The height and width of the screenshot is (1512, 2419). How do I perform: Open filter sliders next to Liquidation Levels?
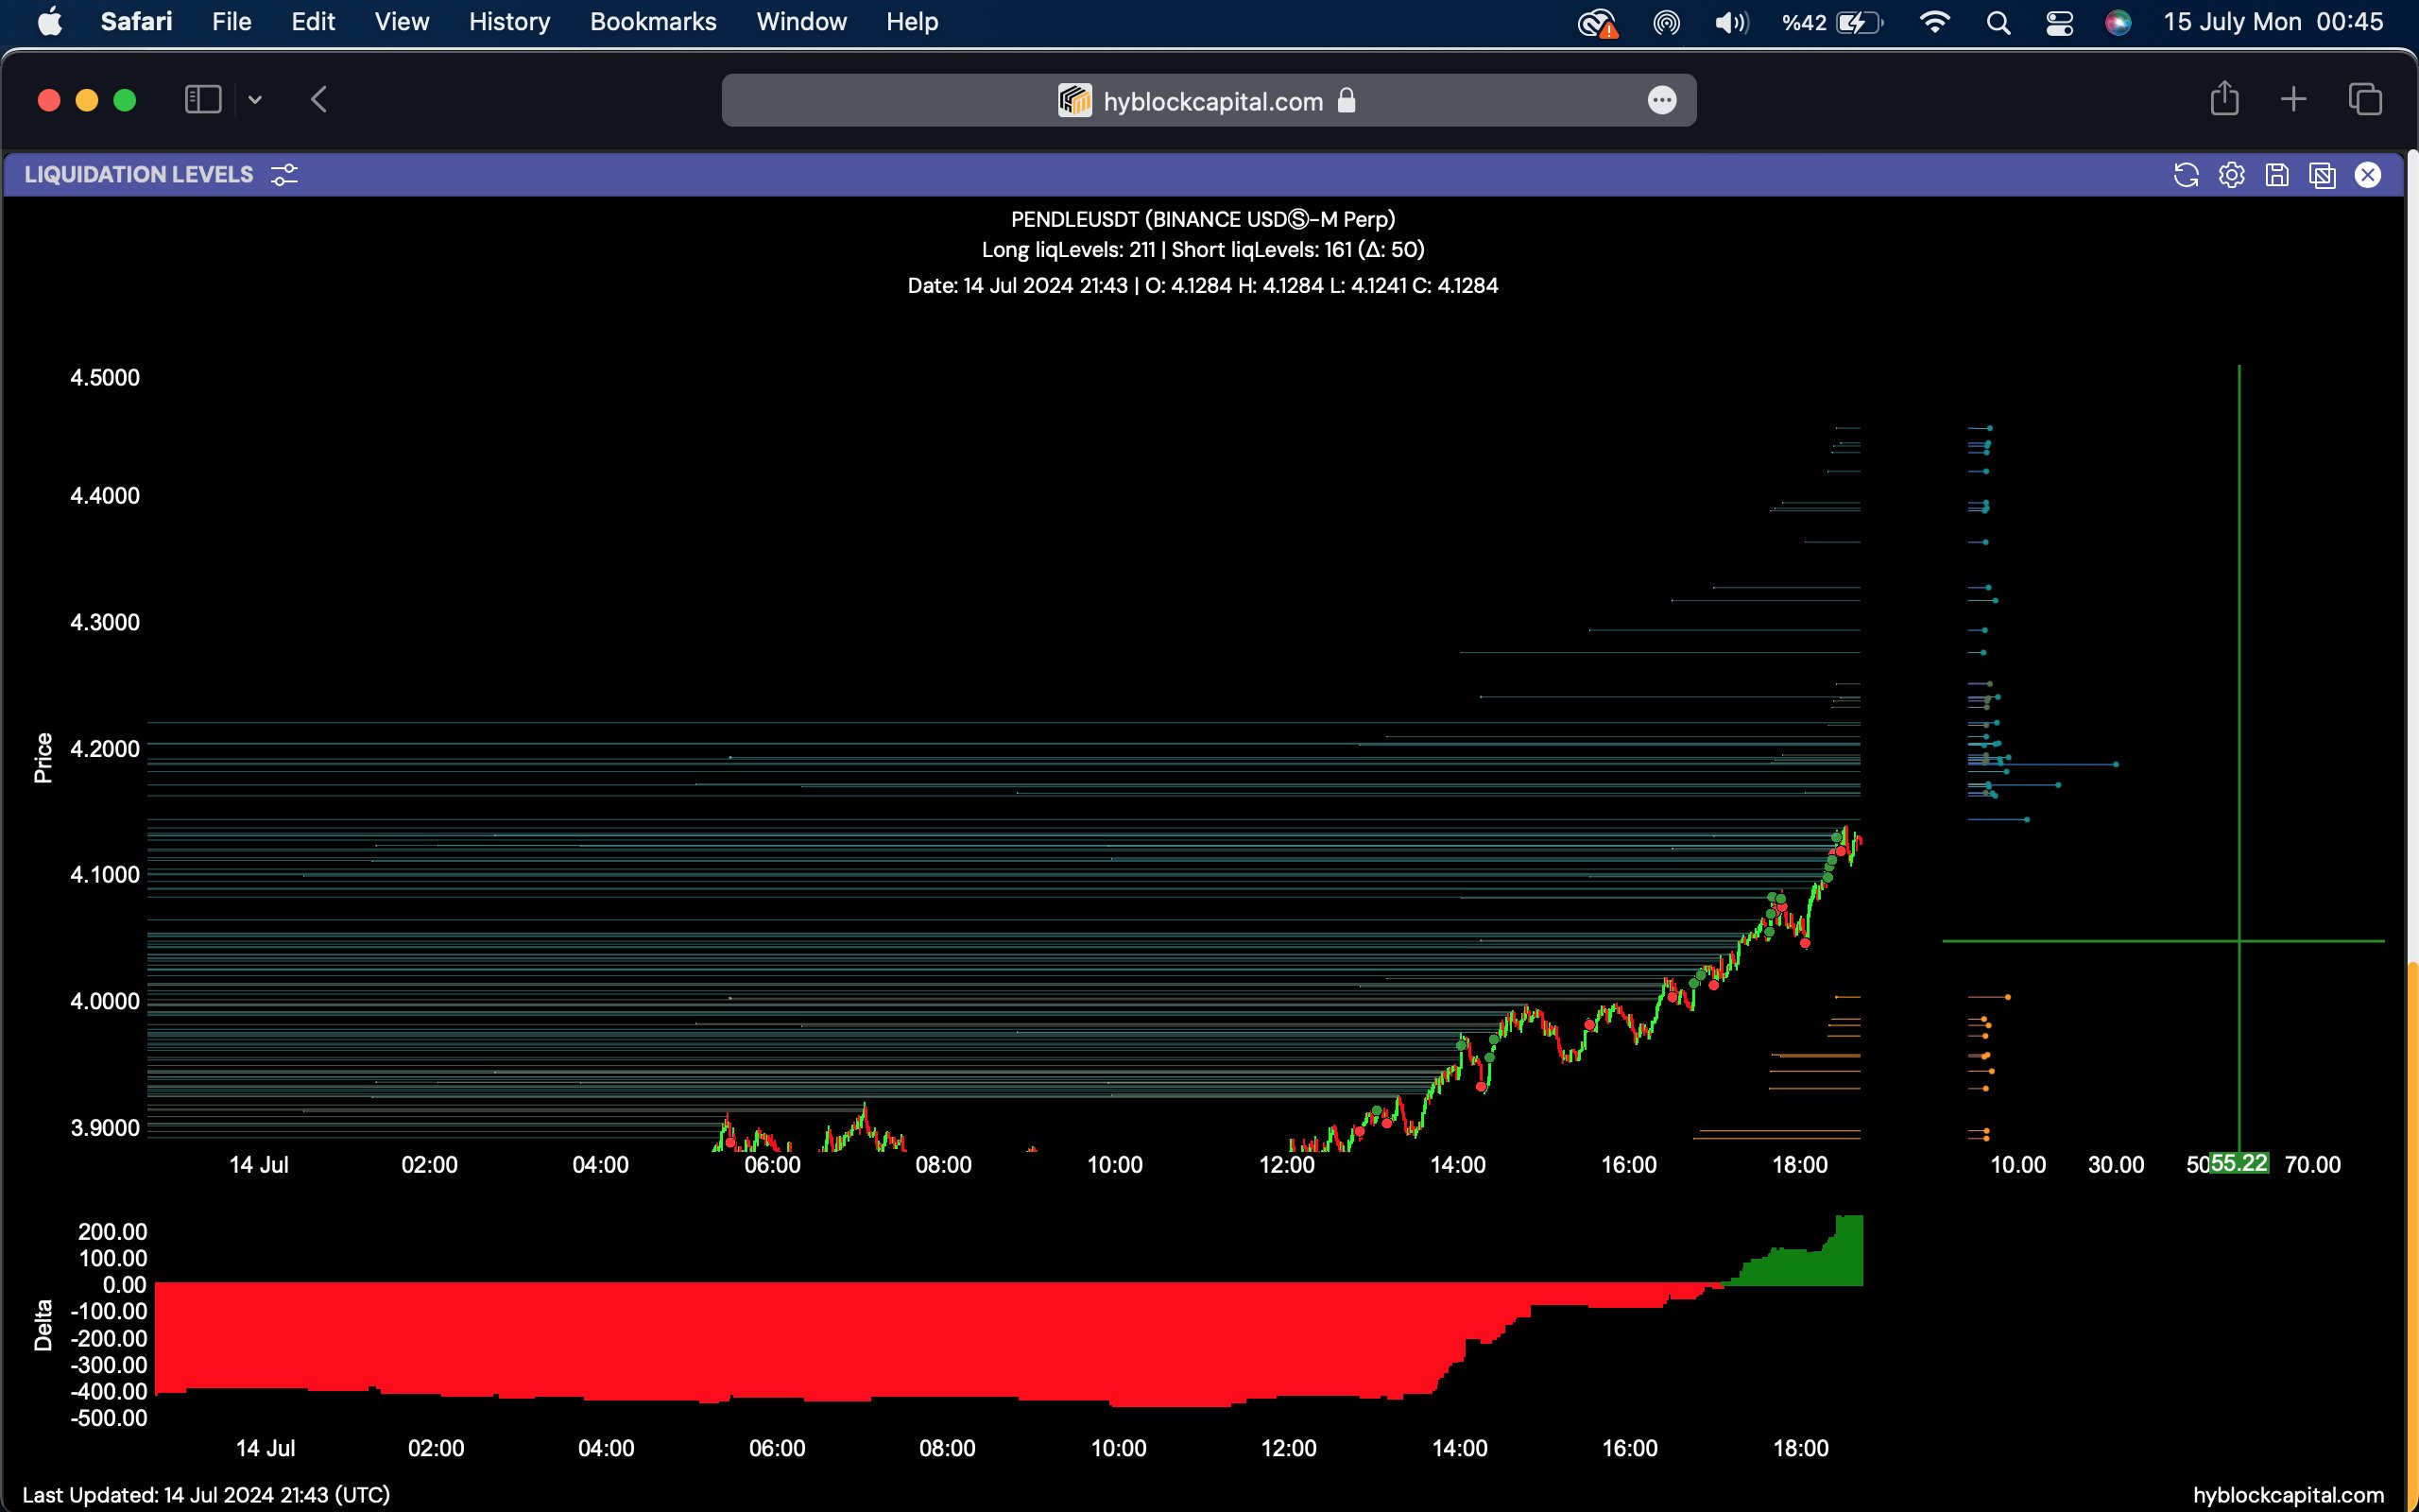284,175
